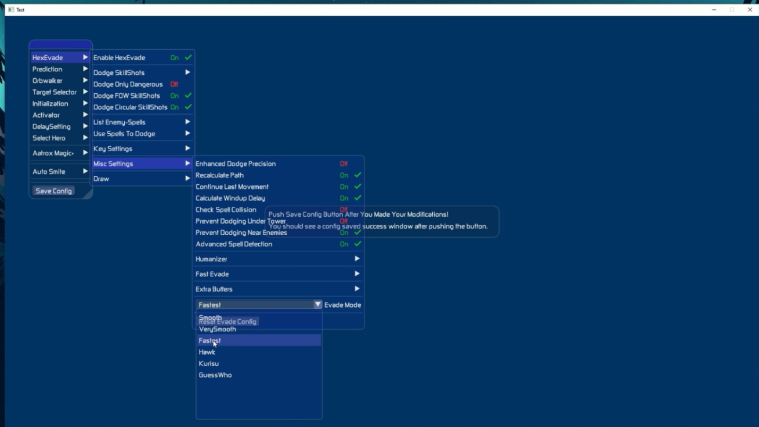Disable Dodge FOW SkillShots option
Viewport: 759px width, 427px height.
coord(188,96)
